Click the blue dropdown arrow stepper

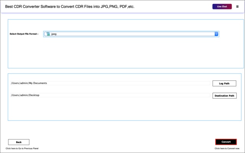216,34
